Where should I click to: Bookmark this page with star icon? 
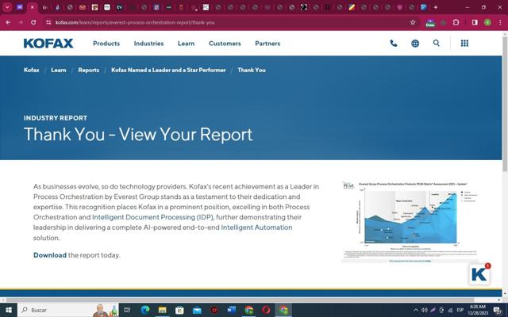pos(413,22)
